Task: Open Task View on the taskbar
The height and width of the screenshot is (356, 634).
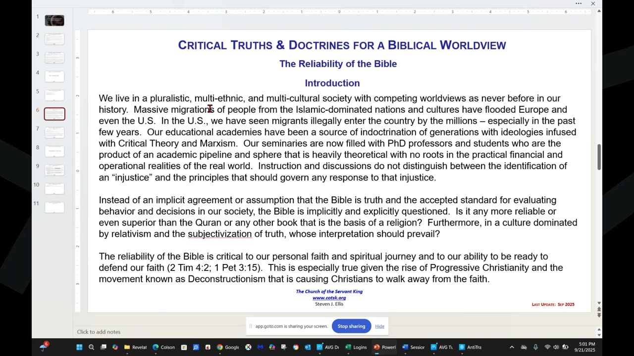Action: point(103,347)
